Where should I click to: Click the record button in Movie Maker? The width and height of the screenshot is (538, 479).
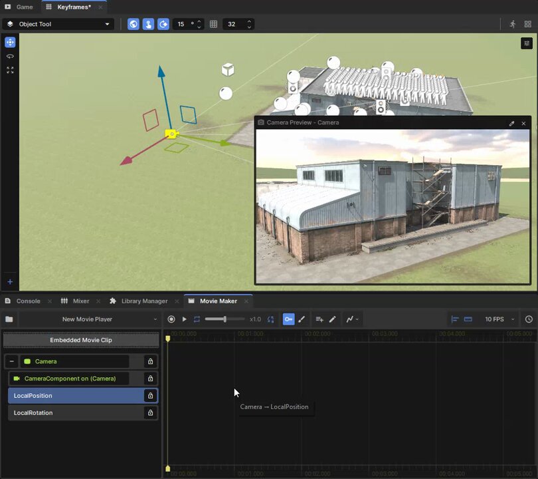click(171, 319)
